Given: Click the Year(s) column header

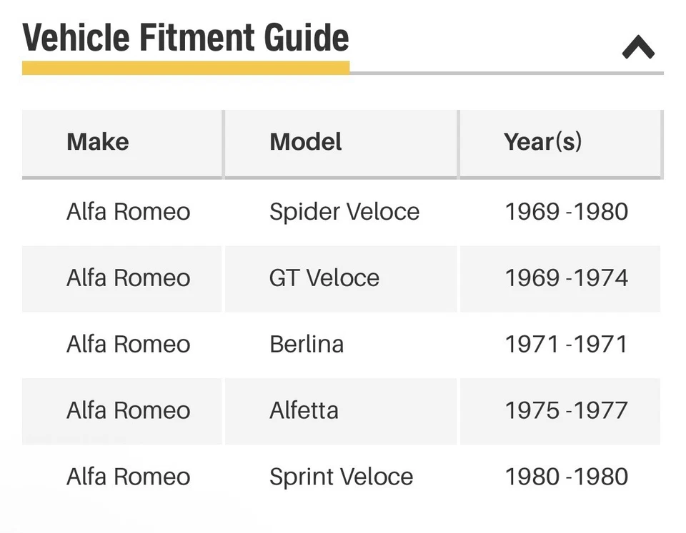Looking at the screenshot, I should tap(543, 142).
